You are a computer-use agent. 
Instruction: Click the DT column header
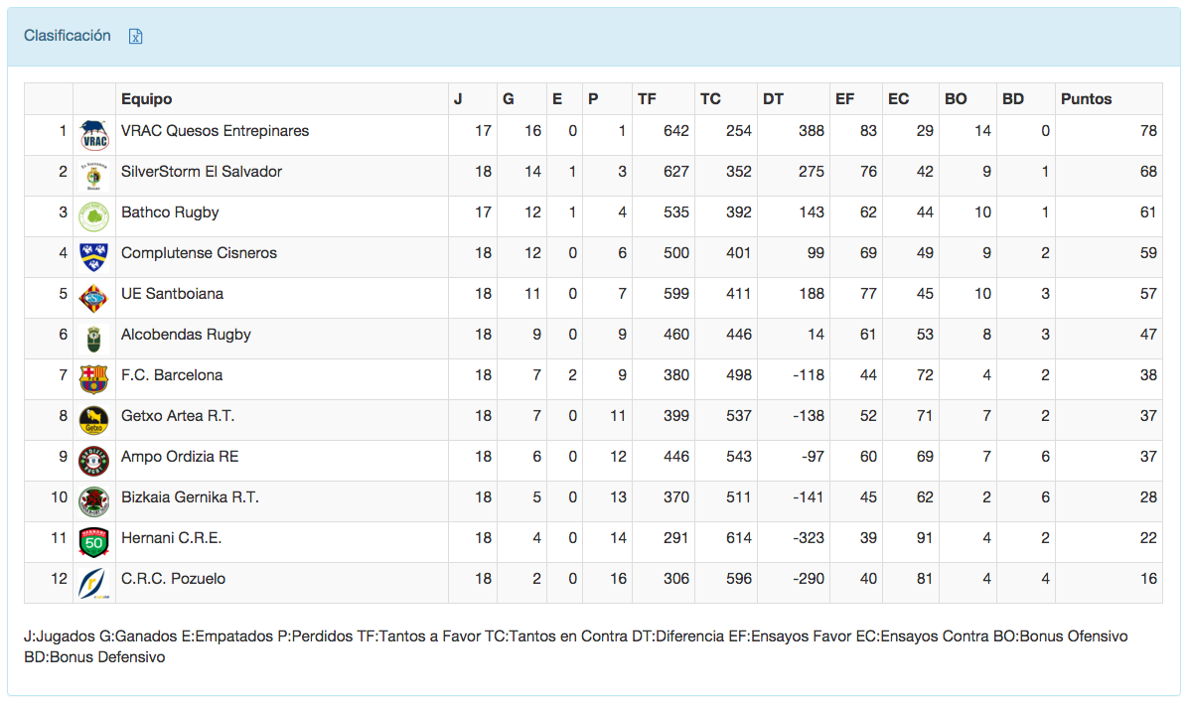point(773,99)
